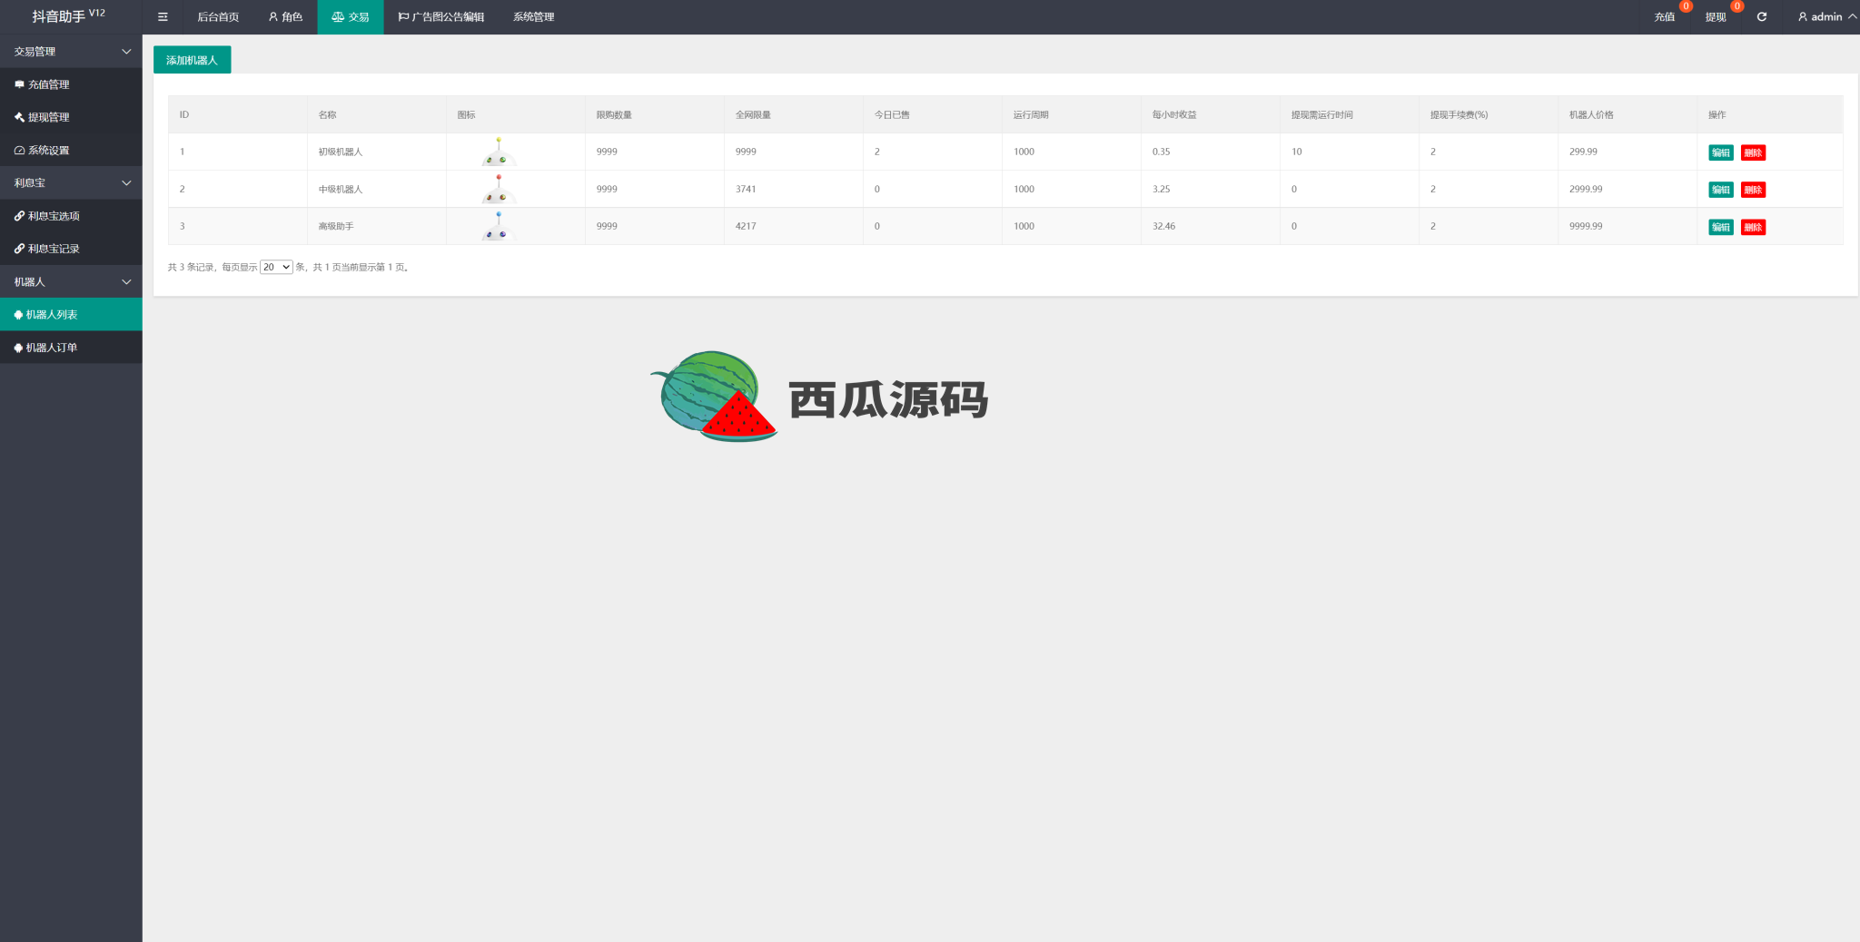Screen dimensions: 1860x942
Task: Go to the 后台首页 tab
Action: 218,16
